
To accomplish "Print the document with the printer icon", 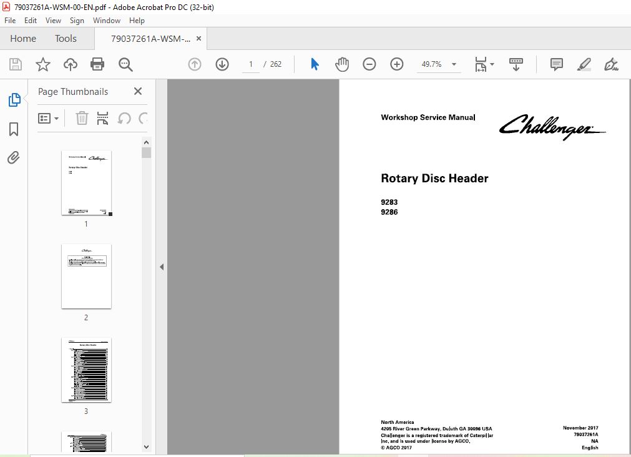I will 97,64.
